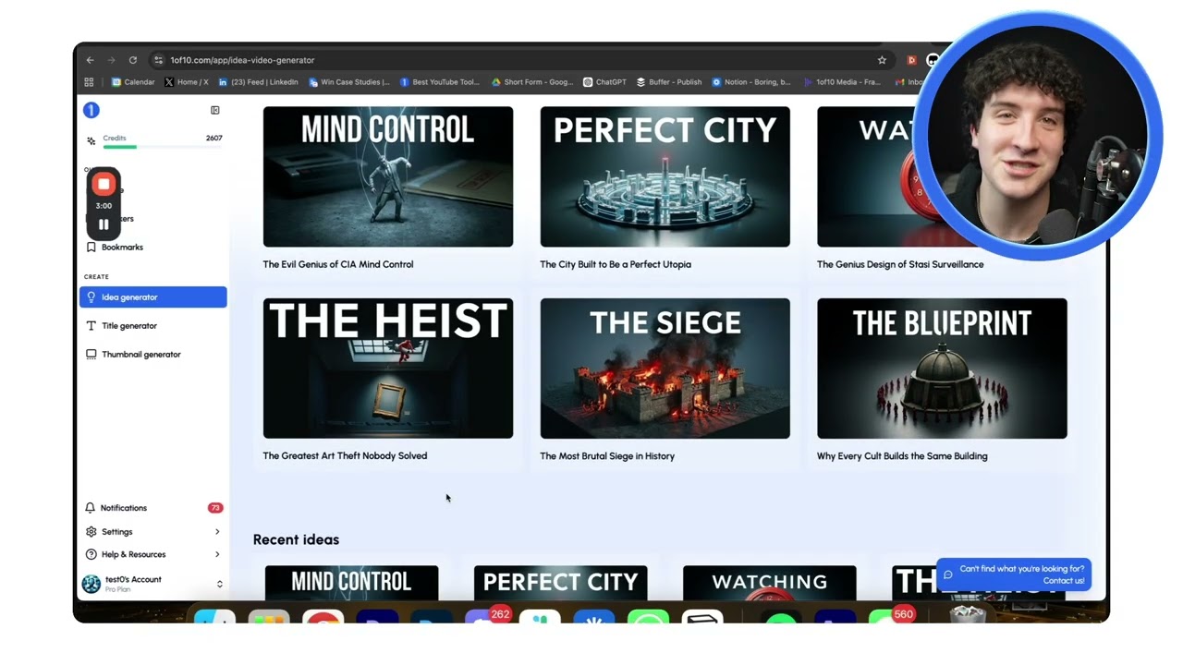Click title Why Every Cult Builds the Same Building

click(902, 456)
